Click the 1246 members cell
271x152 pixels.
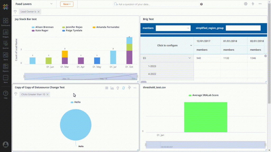coord(256,58)
